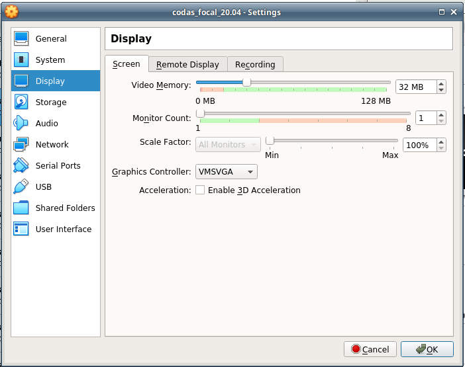Click the Graphics Controller label

[x=151, y=172]
